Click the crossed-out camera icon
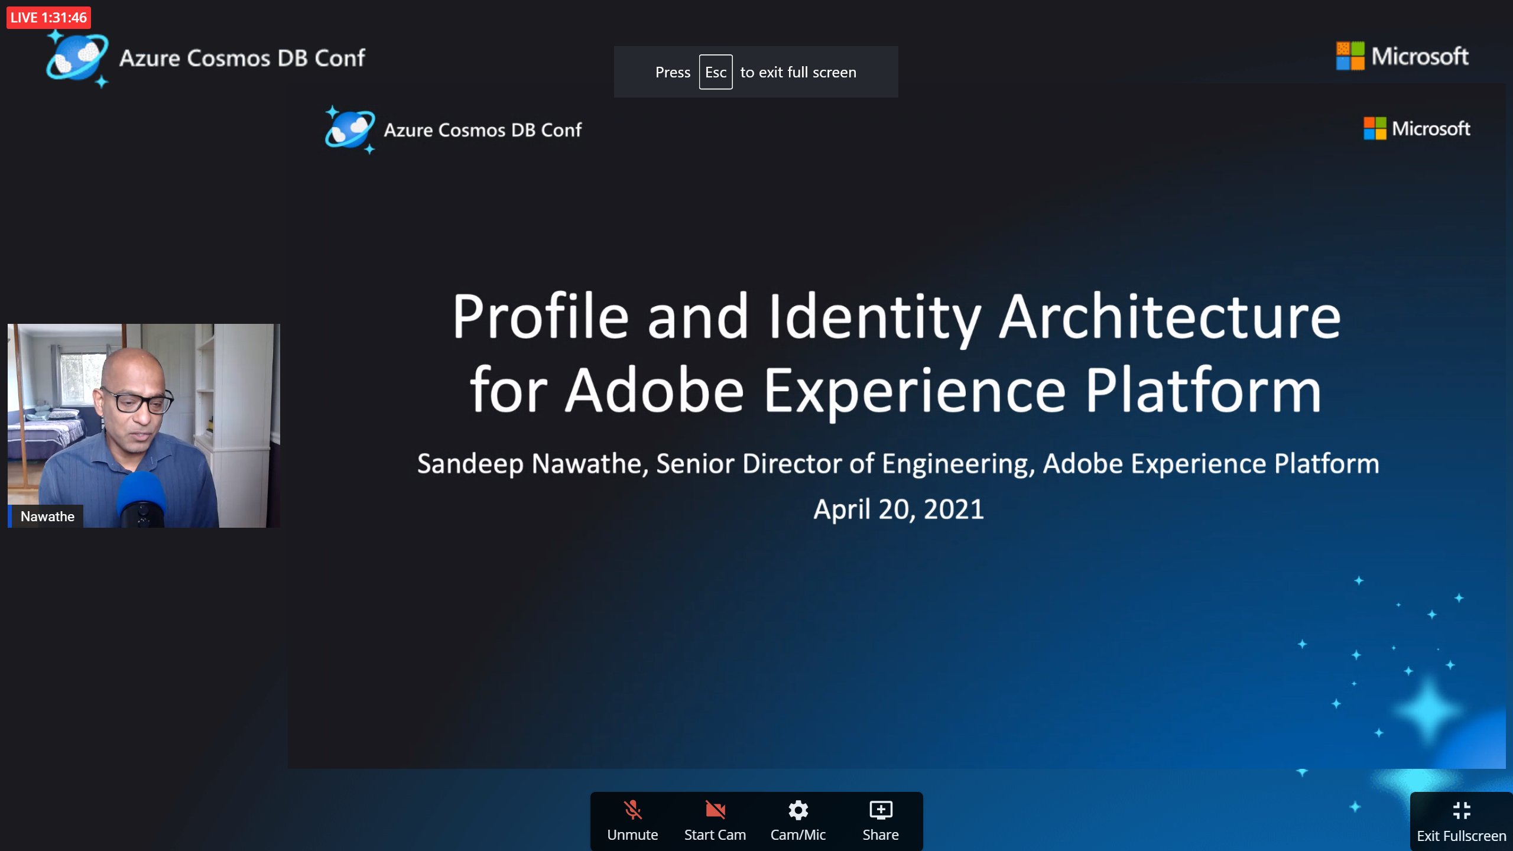 [x=715, y=810]
